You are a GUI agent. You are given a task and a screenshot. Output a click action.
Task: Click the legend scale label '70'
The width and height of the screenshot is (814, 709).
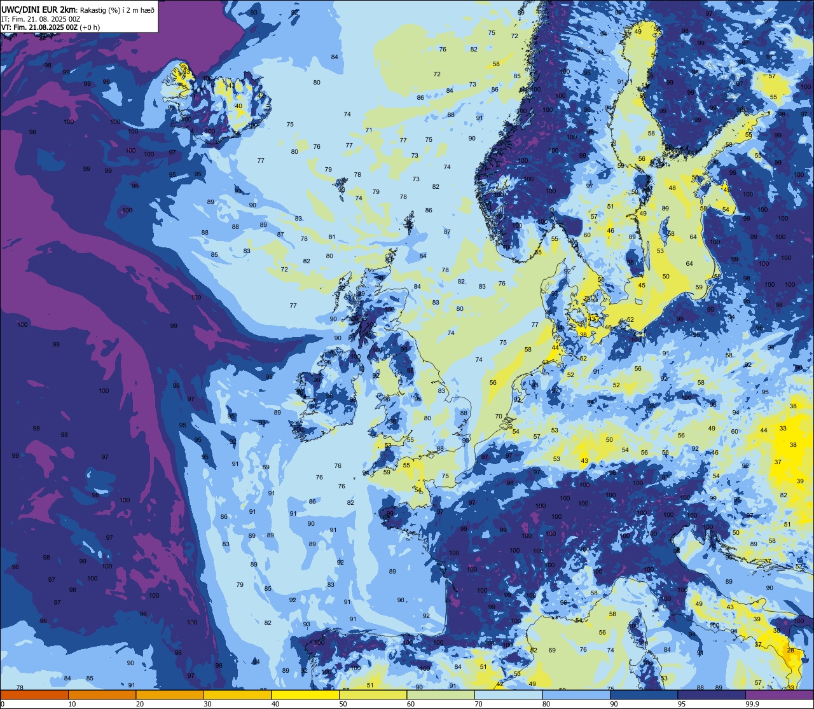point(478,704)
